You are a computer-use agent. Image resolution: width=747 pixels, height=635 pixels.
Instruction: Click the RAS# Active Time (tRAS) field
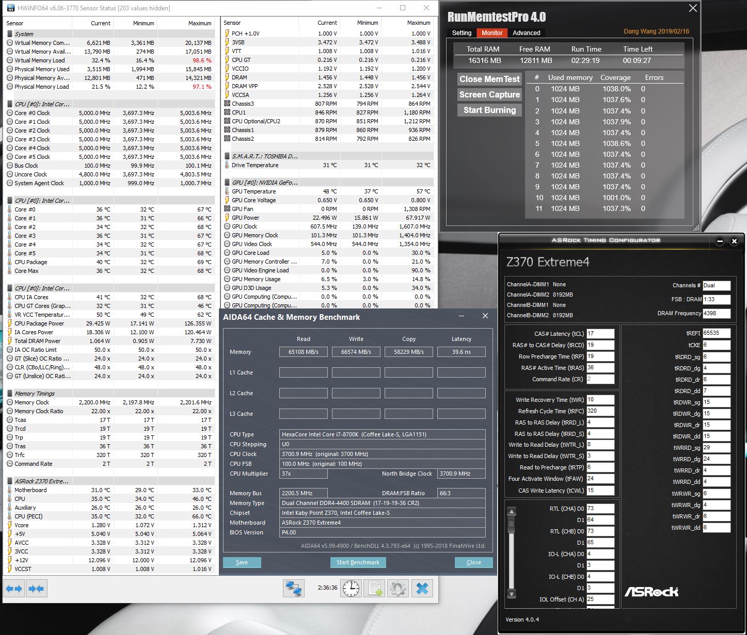click(x=600, y=368)
